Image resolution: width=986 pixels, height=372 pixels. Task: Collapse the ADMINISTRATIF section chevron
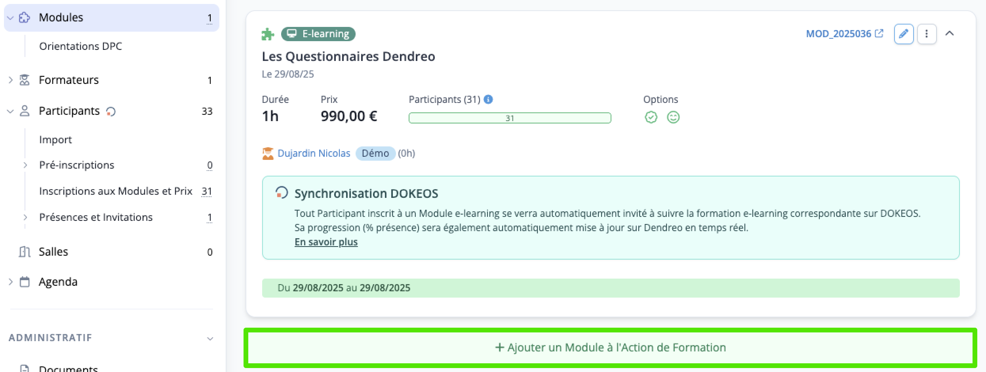click(x=210, y=338)
